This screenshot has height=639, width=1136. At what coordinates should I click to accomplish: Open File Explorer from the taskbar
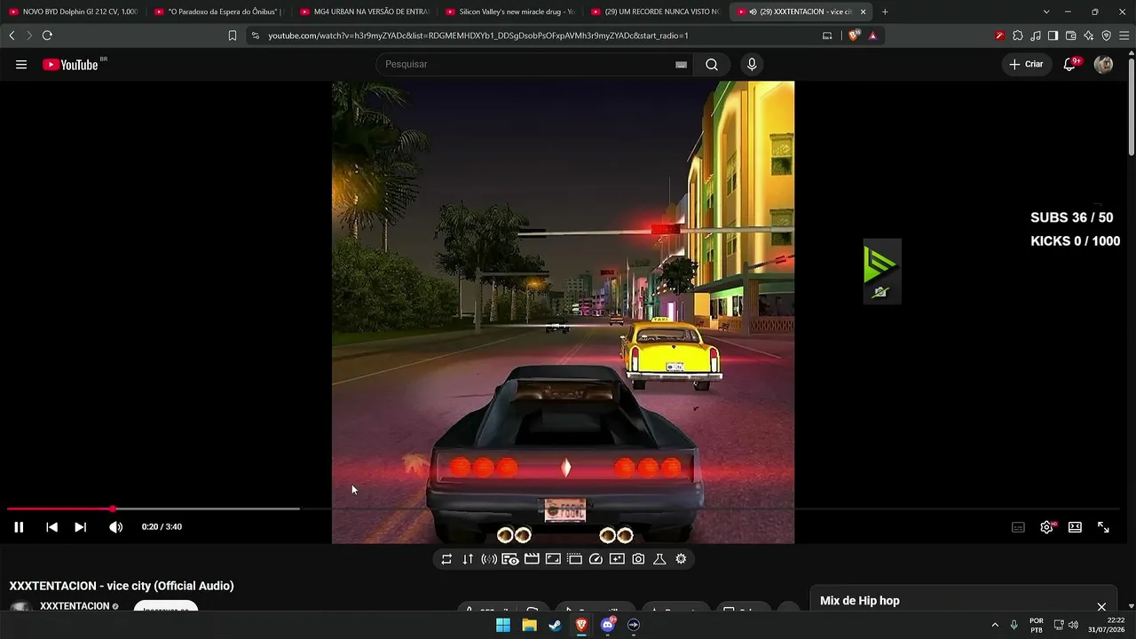pos(529,625)
